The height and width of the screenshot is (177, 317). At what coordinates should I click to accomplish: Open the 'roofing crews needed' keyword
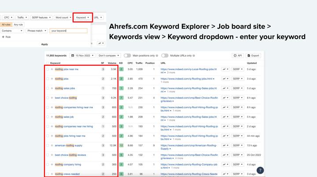(x=67, y=174)
